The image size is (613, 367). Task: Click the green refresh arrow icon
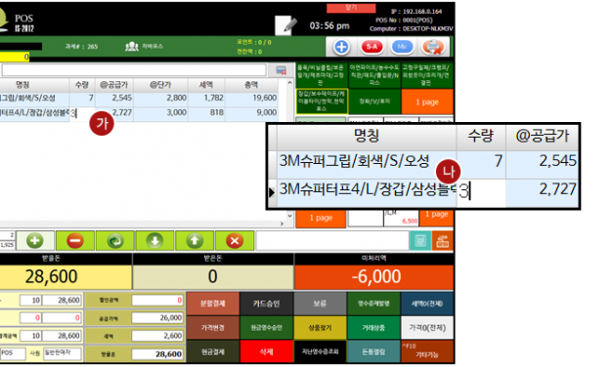(x=115, y=240)
